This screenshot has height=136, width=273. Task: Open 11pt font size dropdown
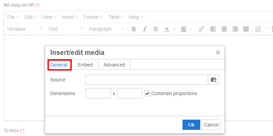click(66, 29)
